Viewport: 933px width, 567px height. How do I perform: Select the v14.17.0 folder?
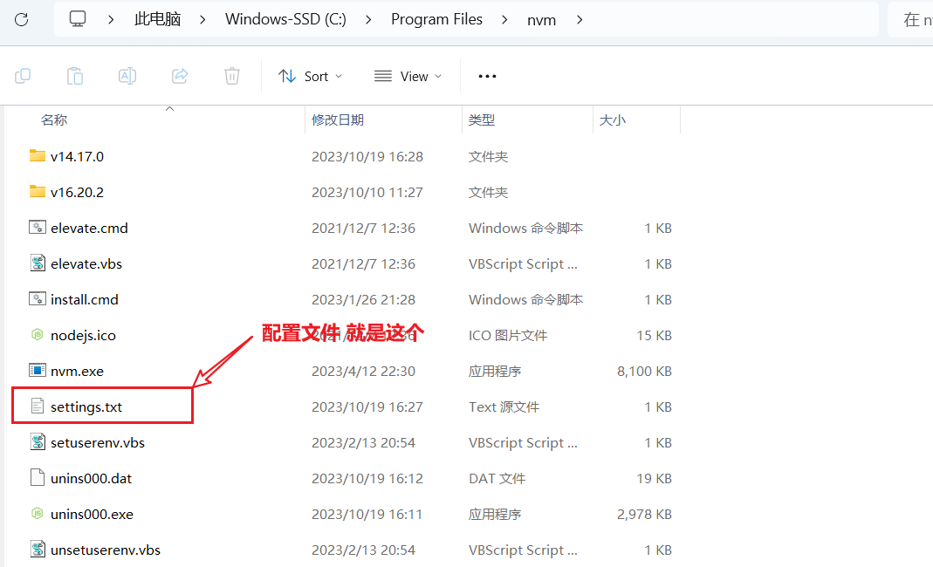tap(77, 156)
